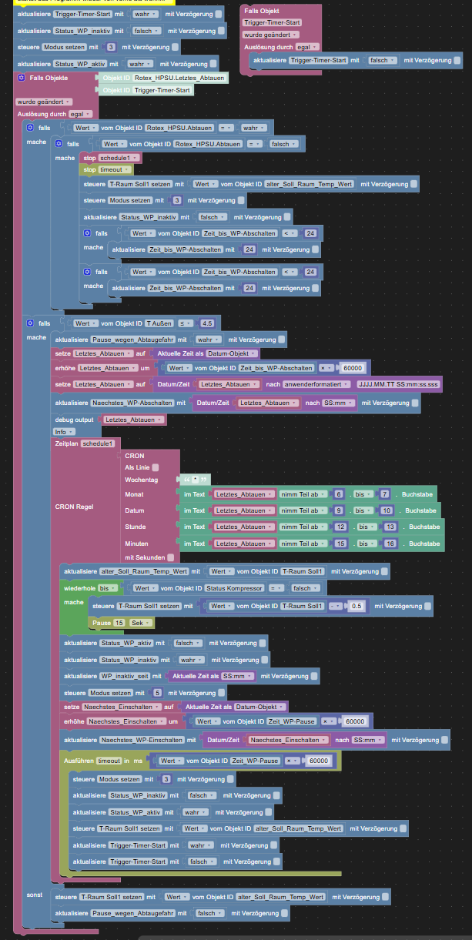Screen dimensions: 472x940
Task: Click the number 12 field in Stunde row
Action: pyautogui.click(x=340, y=527)
